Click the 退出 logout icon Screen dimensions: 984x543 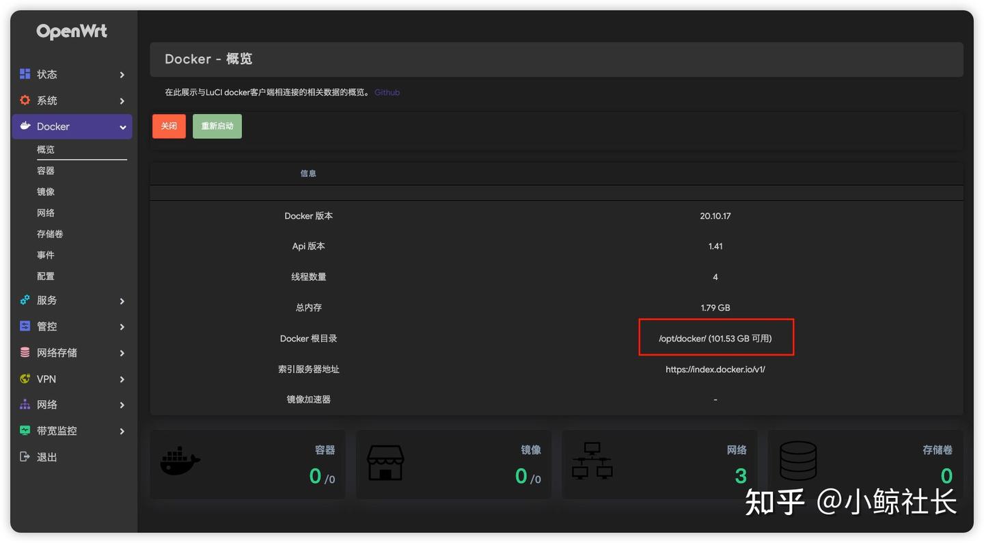click(x=25, y=457)
